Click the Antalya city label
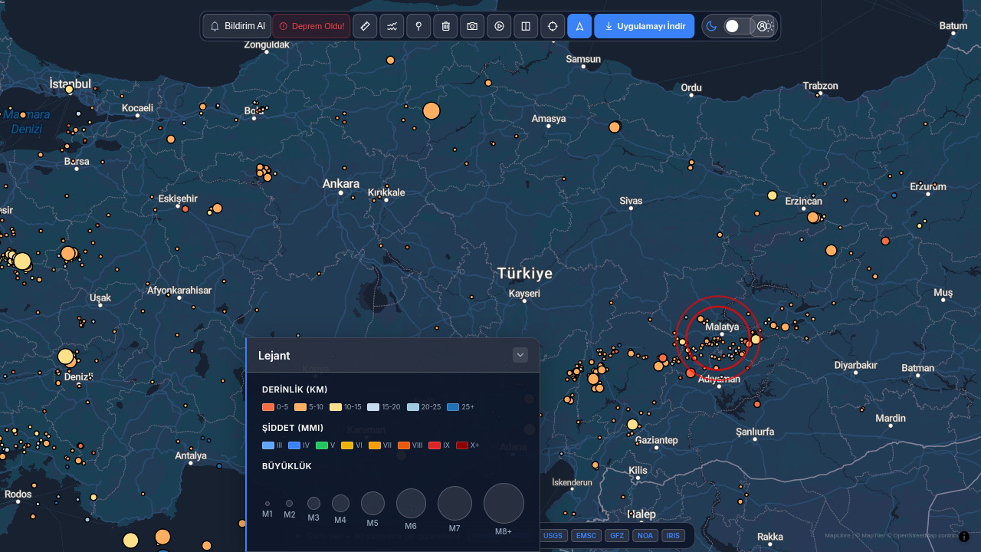Image resolution: width=981 pixels, height=552 pixels. click(191, 455)
